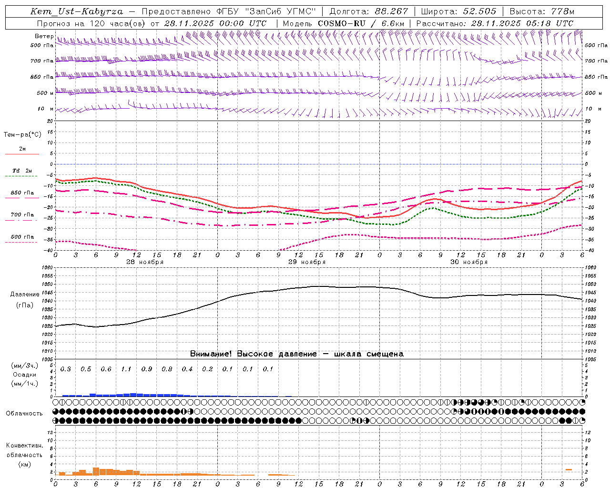Image resolution: width=610 pixels, height=488 pixels.
Task: Click the 0.6 precipitation value
Action: 106,369
